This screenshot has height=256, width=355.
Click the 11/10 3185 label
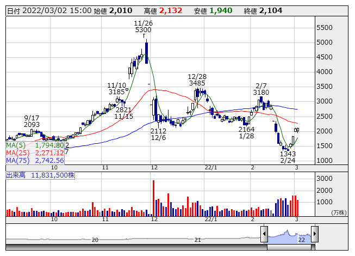coord(116,89)
